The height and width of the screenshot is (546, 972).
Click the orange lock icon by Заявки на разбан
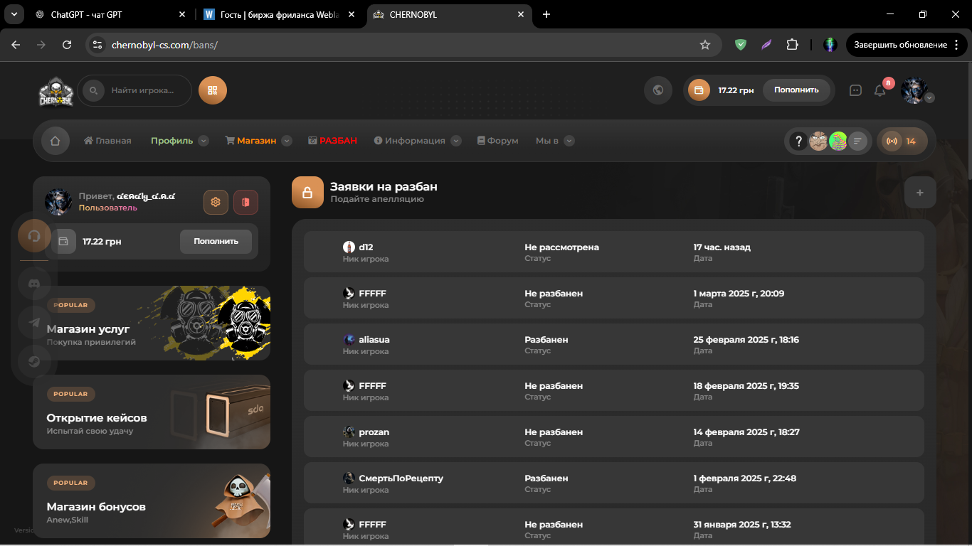pyautogui.click(x=307, y=193)
